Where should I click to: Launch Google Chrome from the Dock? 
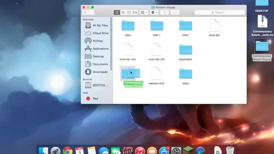[68, 151]
